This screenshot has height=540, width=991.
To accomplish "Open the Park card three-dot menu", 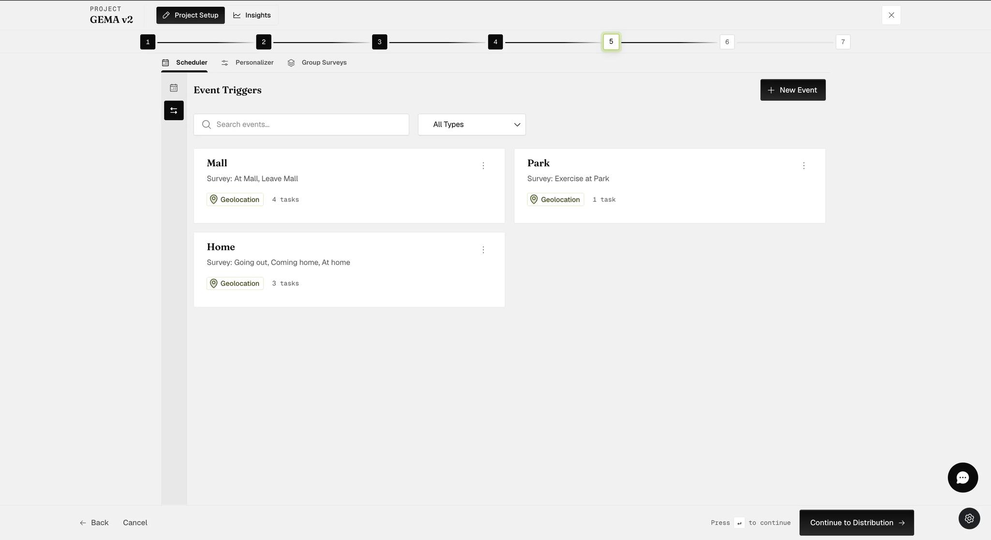I will pyautogui.click(x=804, y=166).
